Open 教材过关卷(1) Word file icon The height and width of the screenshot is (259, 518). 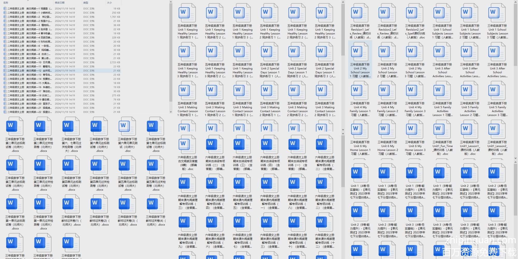(x=71, y=204)
